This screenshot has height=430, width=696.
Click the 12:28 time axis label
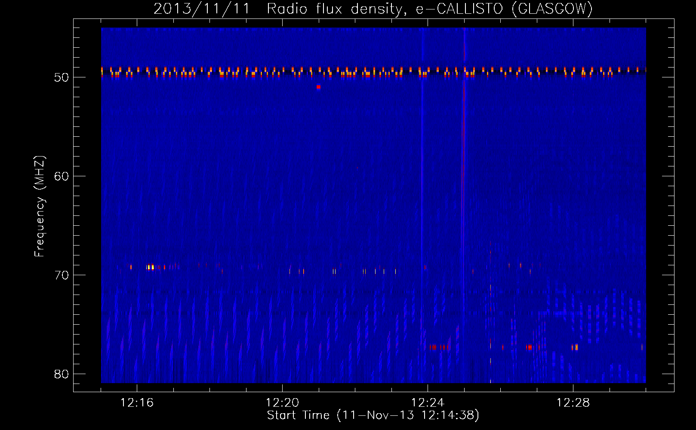point(573,402)
